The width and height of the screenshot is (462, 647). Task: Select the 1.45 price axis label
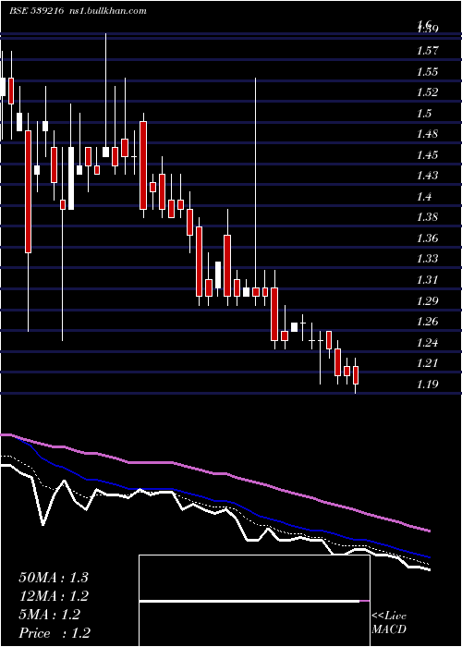427,154
